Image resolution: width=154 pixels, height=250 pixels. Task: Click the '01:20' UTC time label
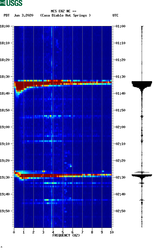click(121, 60)
